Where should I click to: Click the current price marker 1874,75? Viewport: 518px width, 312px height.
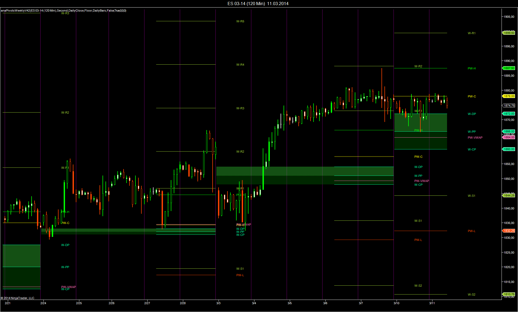(509, 106)
